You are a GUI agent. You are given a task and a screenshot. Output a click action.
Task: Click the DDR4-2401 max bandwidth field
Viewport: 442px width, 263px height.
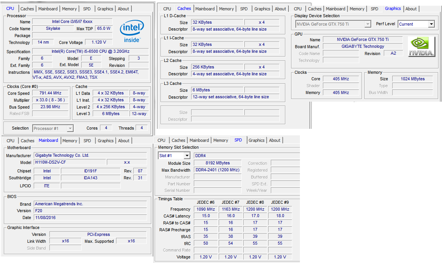[217, 170]
